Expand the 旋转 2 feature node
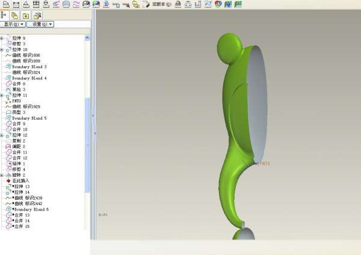 tap(2, 175)
